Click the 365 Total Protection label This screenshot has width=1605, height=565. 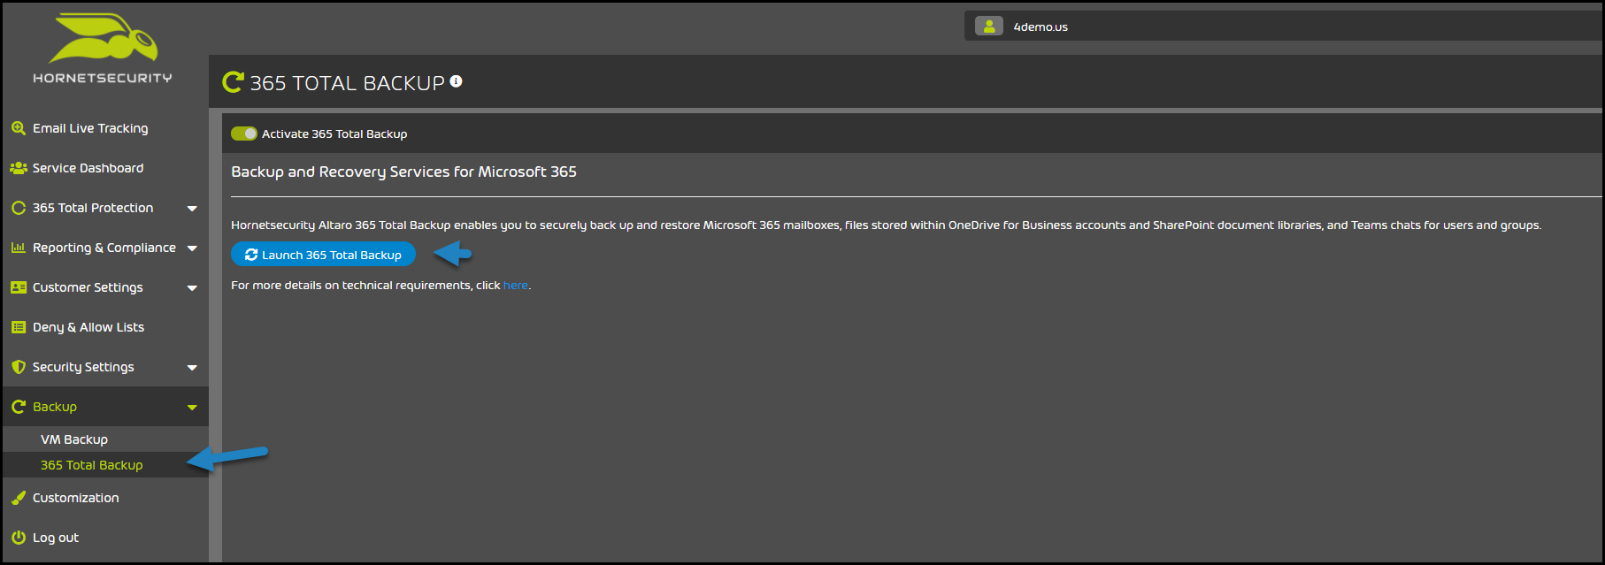[x=93, y=208]
